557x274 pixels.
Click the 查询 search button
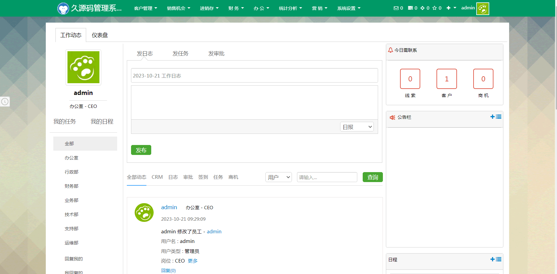pyautogui.click(x=372, y=177)
